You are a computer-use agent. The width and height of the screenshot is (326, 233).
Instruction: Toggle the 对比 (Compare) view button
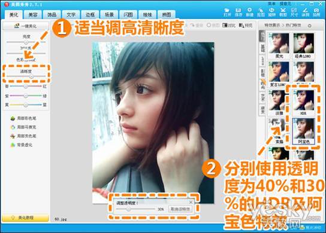click(x=229, y=25)
